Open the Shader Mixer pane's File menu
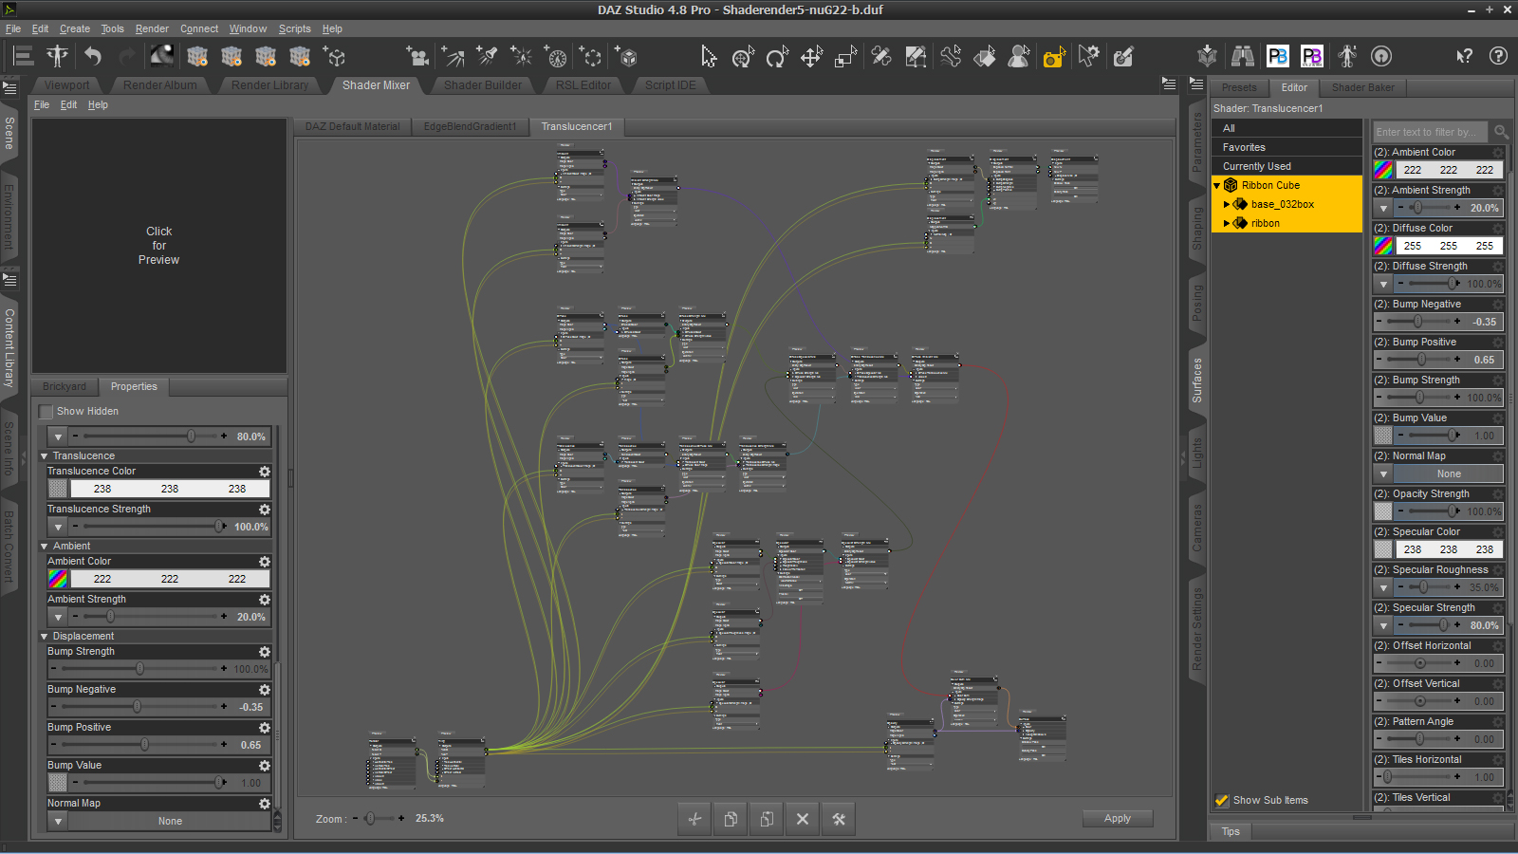The image size is (1518, 854). pos(42,104)
